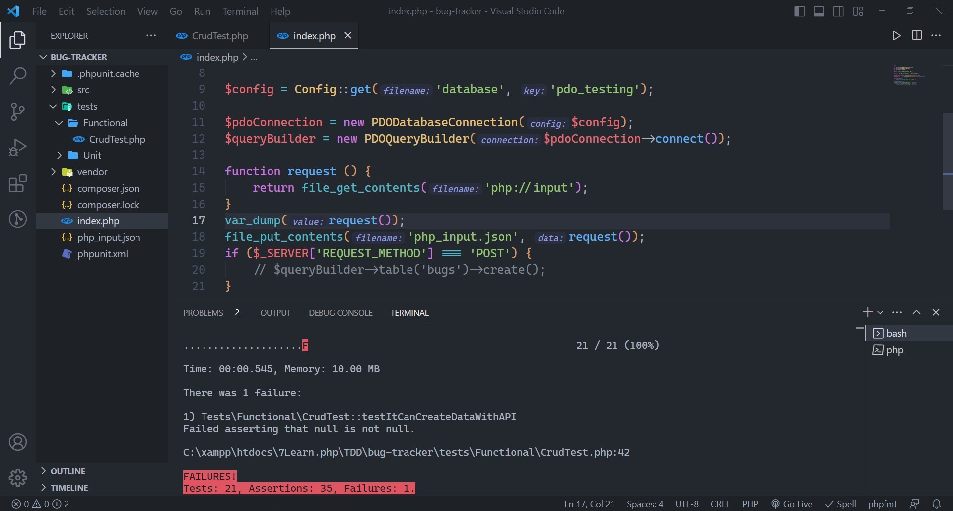953x511 pixels.
Task: Open the Run and Debug view
Action: coord(18,147)
